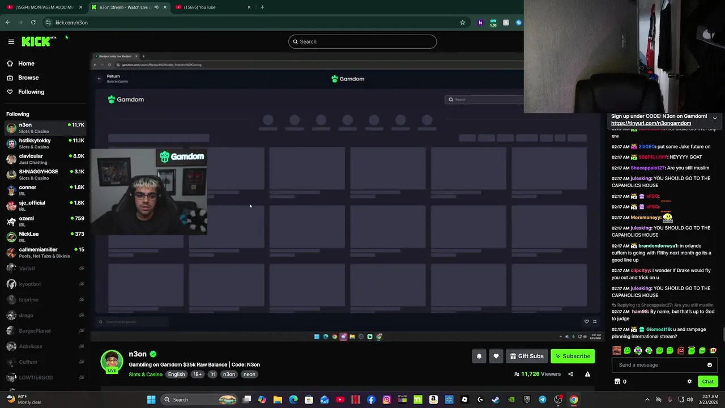Insert red angry emote in chat
725x408 pixels.
[681, 351]
